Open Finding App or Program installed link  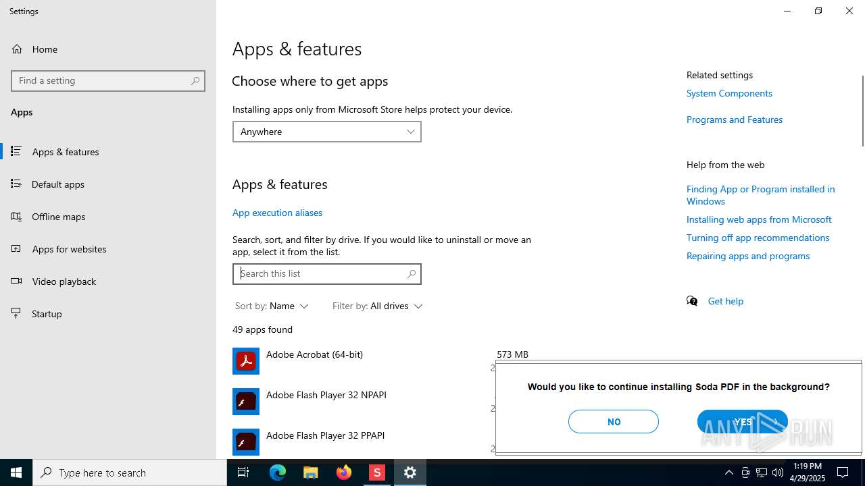pos(760,195)
